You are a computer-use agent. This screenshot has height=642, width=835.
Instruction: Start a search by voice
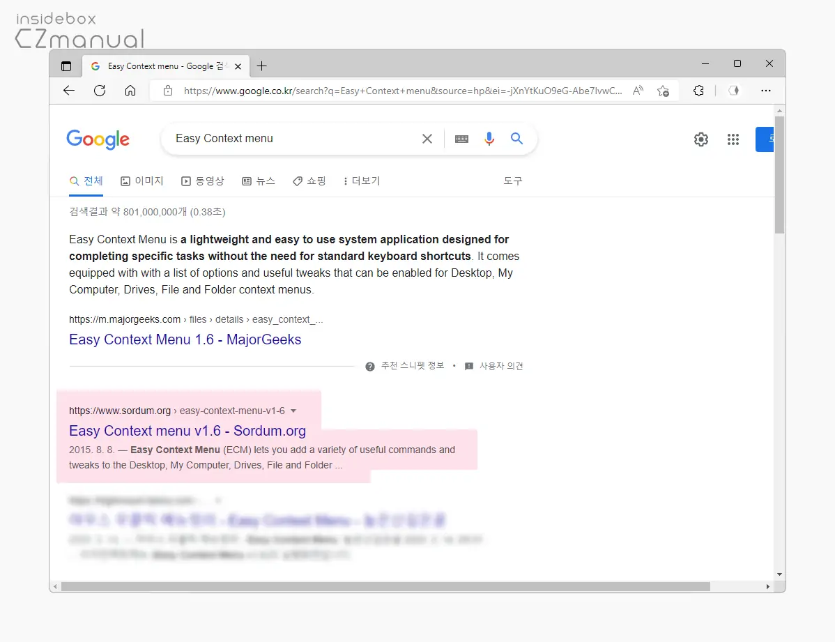click(489, 139)
